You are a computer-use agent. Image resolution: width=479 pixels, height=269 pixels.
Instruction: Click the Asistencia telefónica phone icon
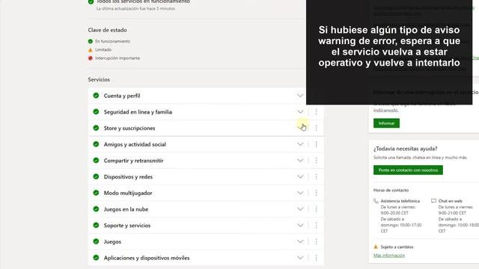[376, 201]
